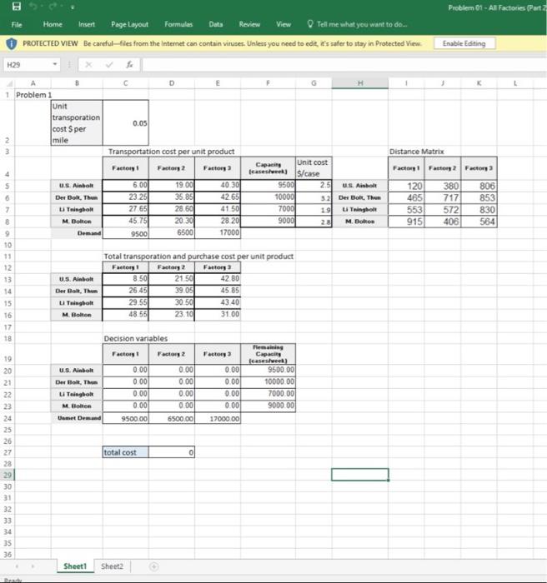Select the 'Problem 1' cell

coord(33,95)
